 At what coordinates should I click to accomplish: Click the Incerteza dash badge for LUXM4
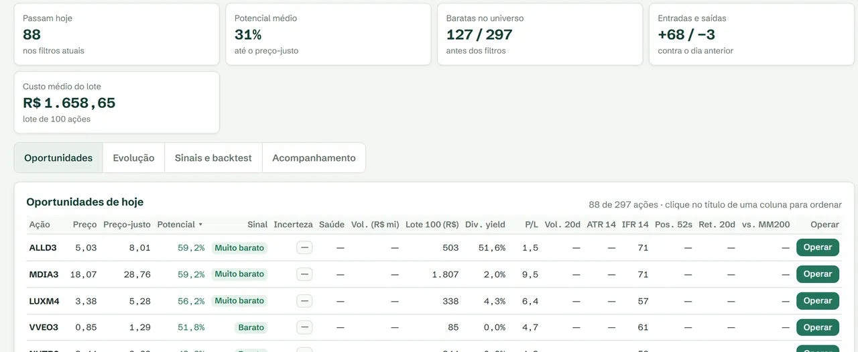pos(304,301)
